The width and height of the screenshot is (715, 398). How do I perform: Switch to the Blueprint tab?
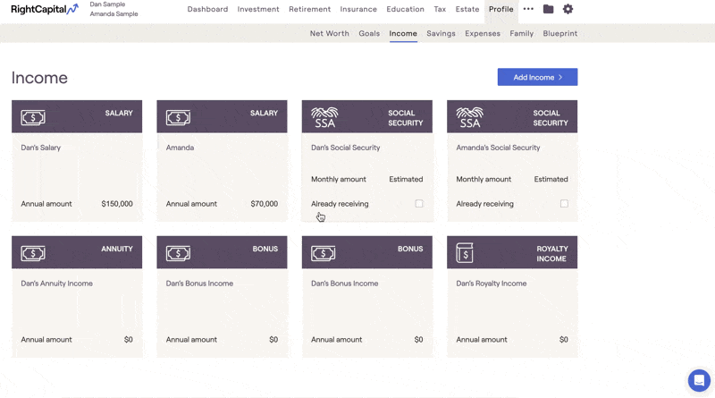[x=560, y=33]
